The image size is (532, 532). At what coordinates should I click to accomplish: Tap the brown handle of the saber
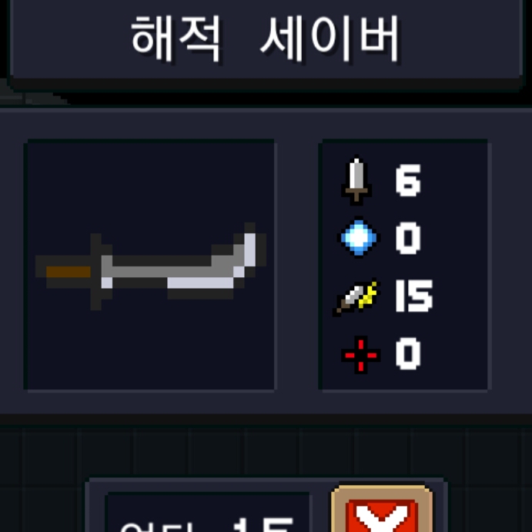69,272
